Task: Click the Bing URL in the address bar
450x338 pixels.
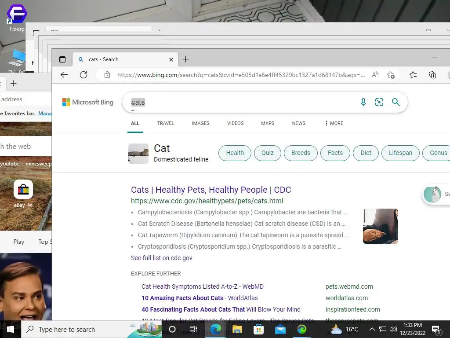Action: [x=241, y=75]
